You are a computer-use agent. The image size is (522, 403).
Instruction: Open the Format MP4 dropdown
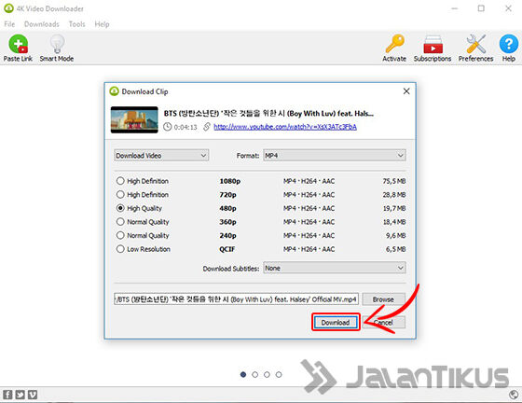pos(335,155)
